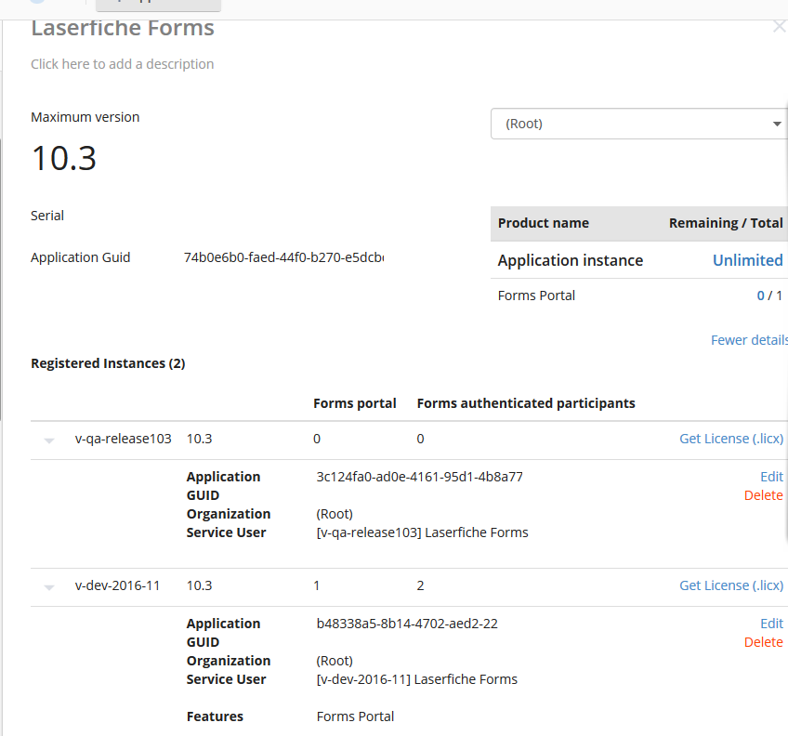This screenshot has width=788, height=736.
Task: Click the Fewer details link
Action: (x=749, y=340)
